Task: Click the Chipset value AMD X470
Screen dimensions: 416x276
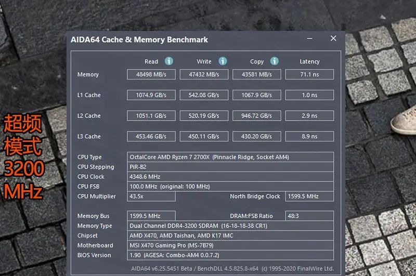Action: click(x=230, y=235)
